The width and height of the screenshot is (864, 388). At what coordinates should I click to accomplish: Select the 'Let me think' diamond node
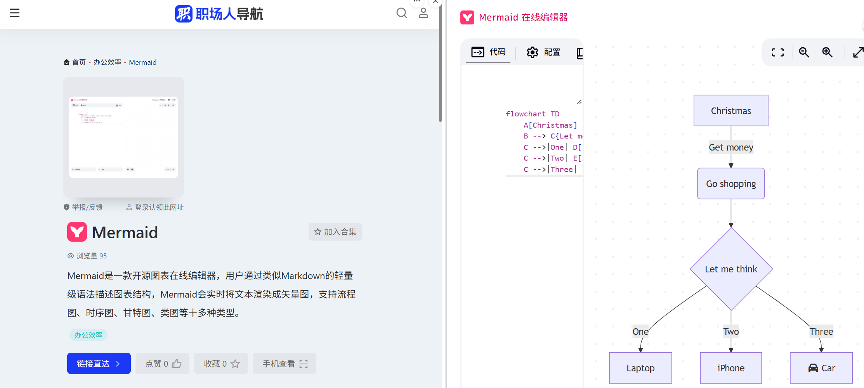tap(731, 269)
